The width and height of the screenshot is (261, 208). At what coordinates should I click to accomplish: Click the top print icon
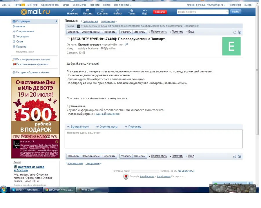pyautogui.click(x=235, y=32)
